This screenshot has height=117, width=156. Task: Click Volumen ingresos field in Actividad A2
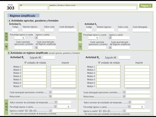(105, 30)
